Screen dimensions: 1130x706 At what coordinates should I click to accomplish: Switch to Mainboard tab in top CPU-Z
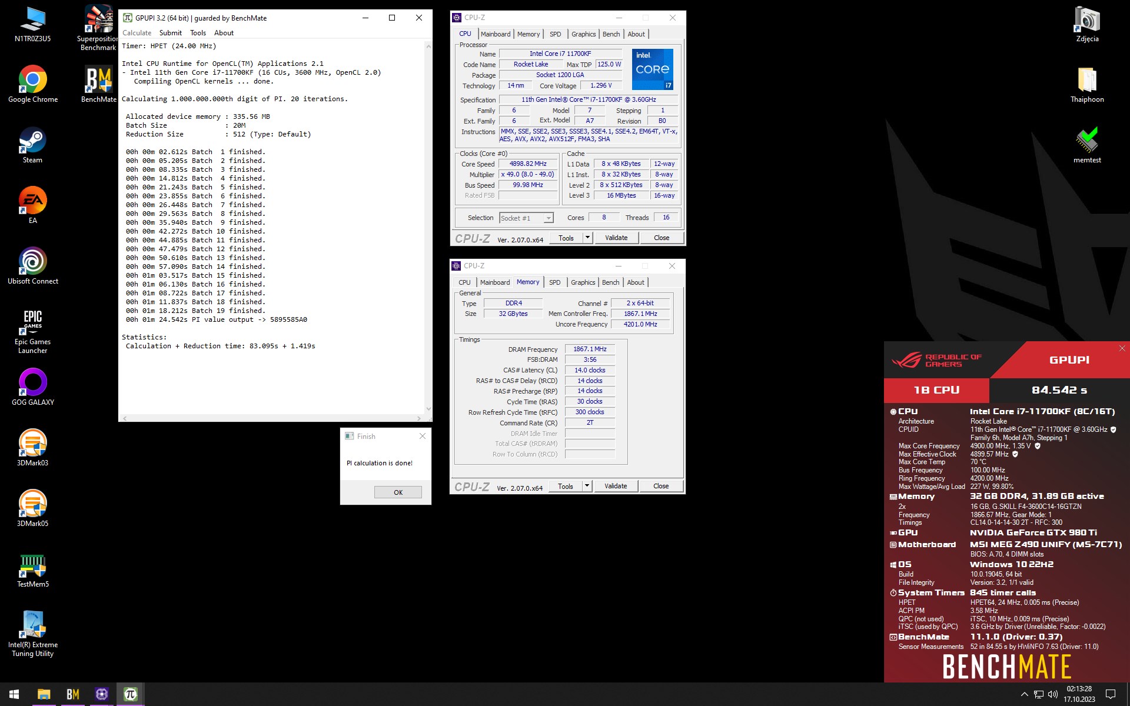pyautogui.click(x=496, y=34)
